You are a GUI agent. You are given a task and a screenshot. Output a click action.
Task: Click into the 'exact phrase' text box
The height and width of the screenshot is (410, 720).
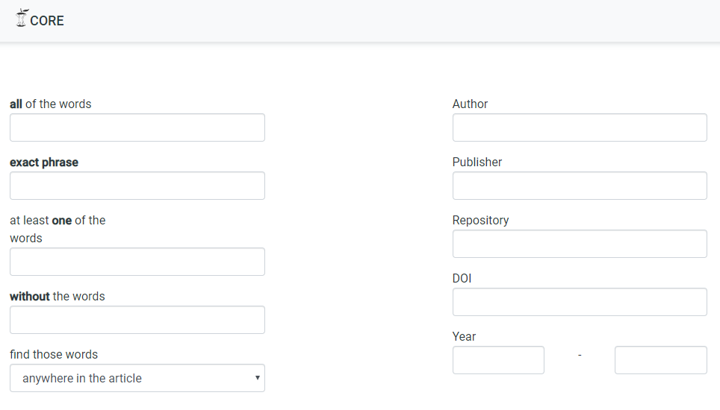pos(137,186)
